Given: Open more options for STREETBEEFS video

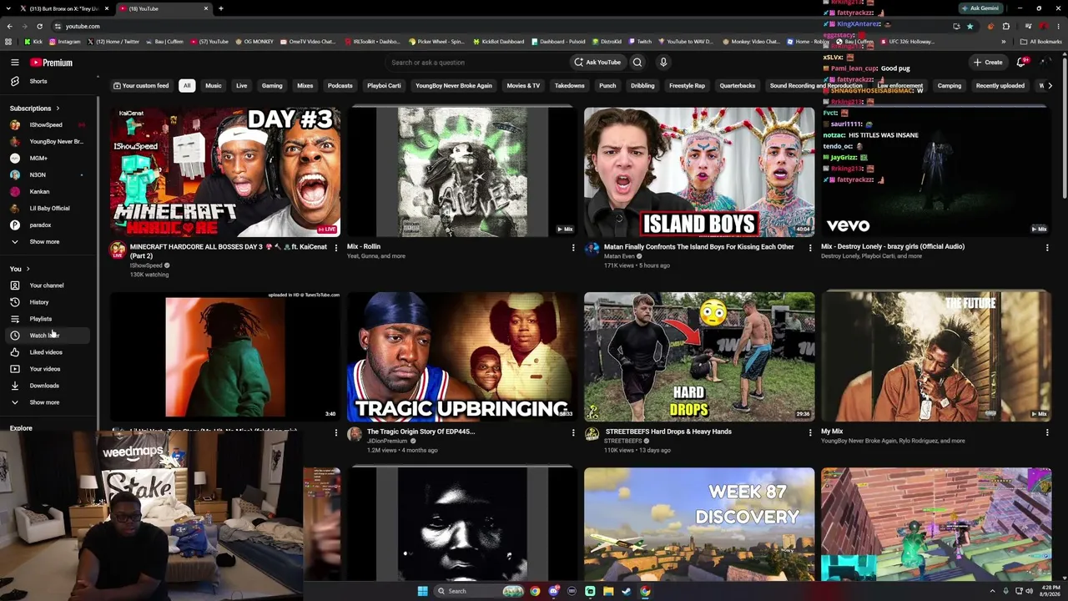Looking at the screenshot, I should tap(810, 432).
